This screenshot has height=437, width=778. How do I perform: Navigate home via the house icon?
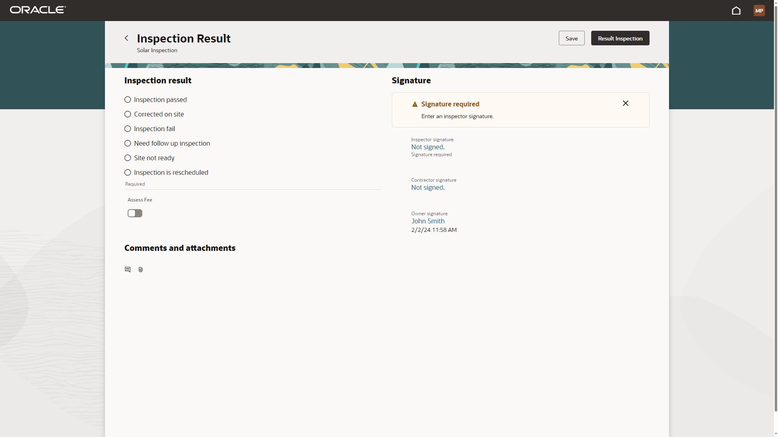(x=736, y=11)
